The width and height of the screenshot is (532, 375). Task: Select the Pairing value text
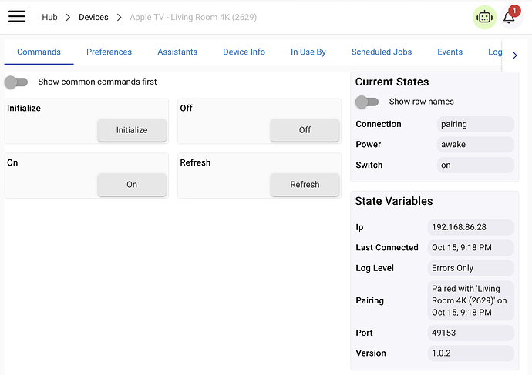coord(470,300)
